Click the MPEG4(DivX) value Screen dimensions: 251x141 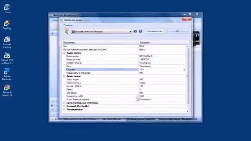[146, 56]
